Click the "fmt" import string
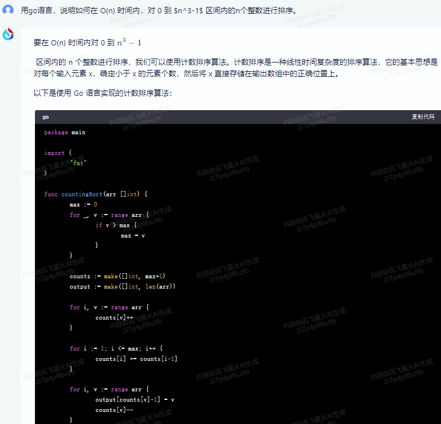441x424 pixels. (x=78, y=163)
